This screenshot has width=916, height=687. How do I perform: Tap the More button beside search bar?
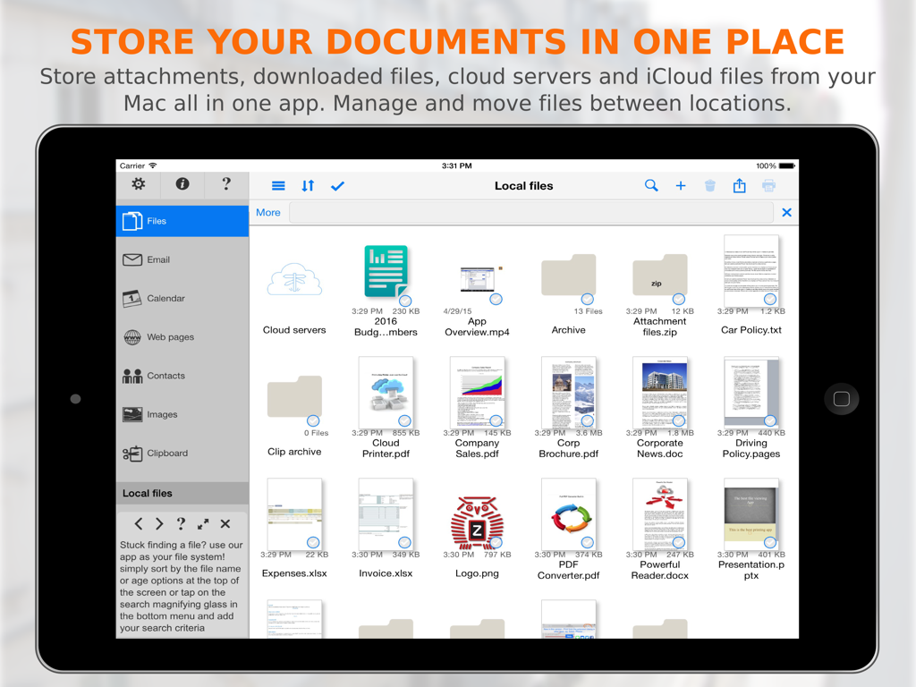(x=268, y=213)
